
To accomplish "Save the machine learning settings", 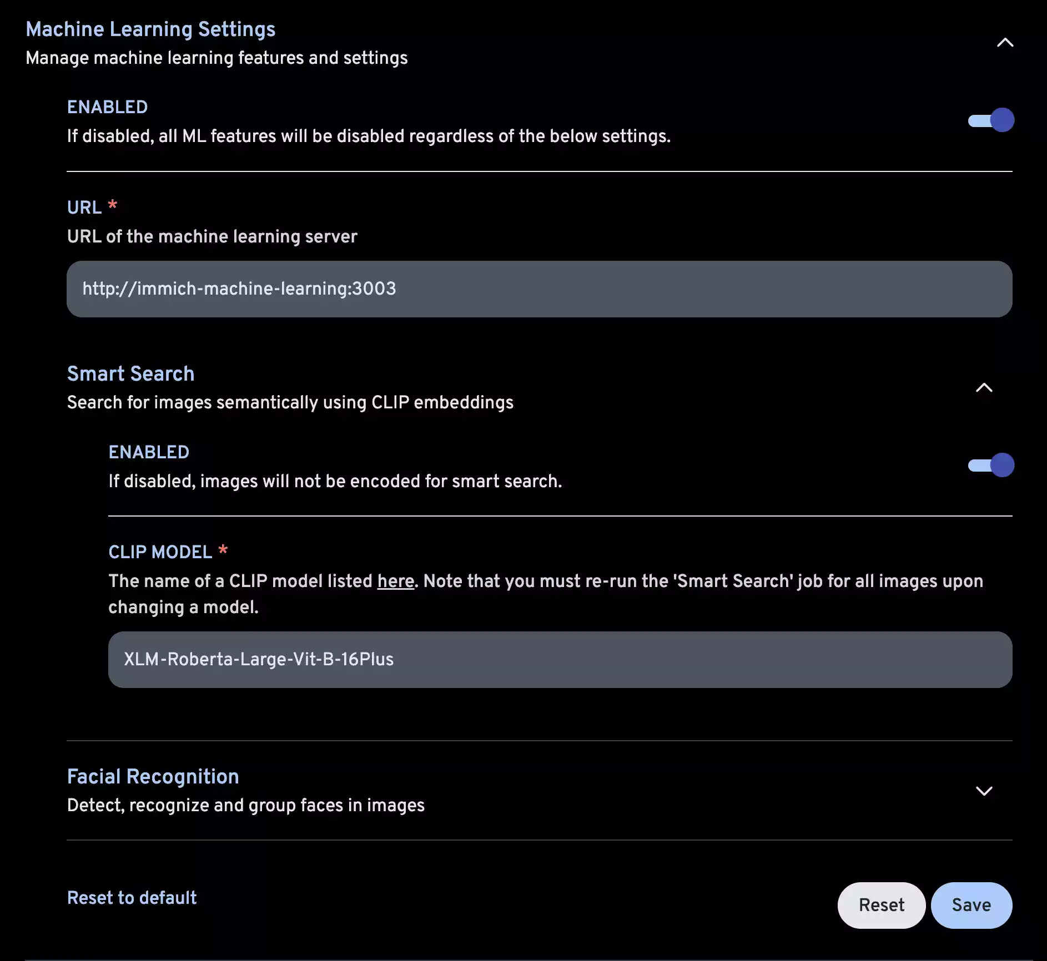I will point(971,905).
